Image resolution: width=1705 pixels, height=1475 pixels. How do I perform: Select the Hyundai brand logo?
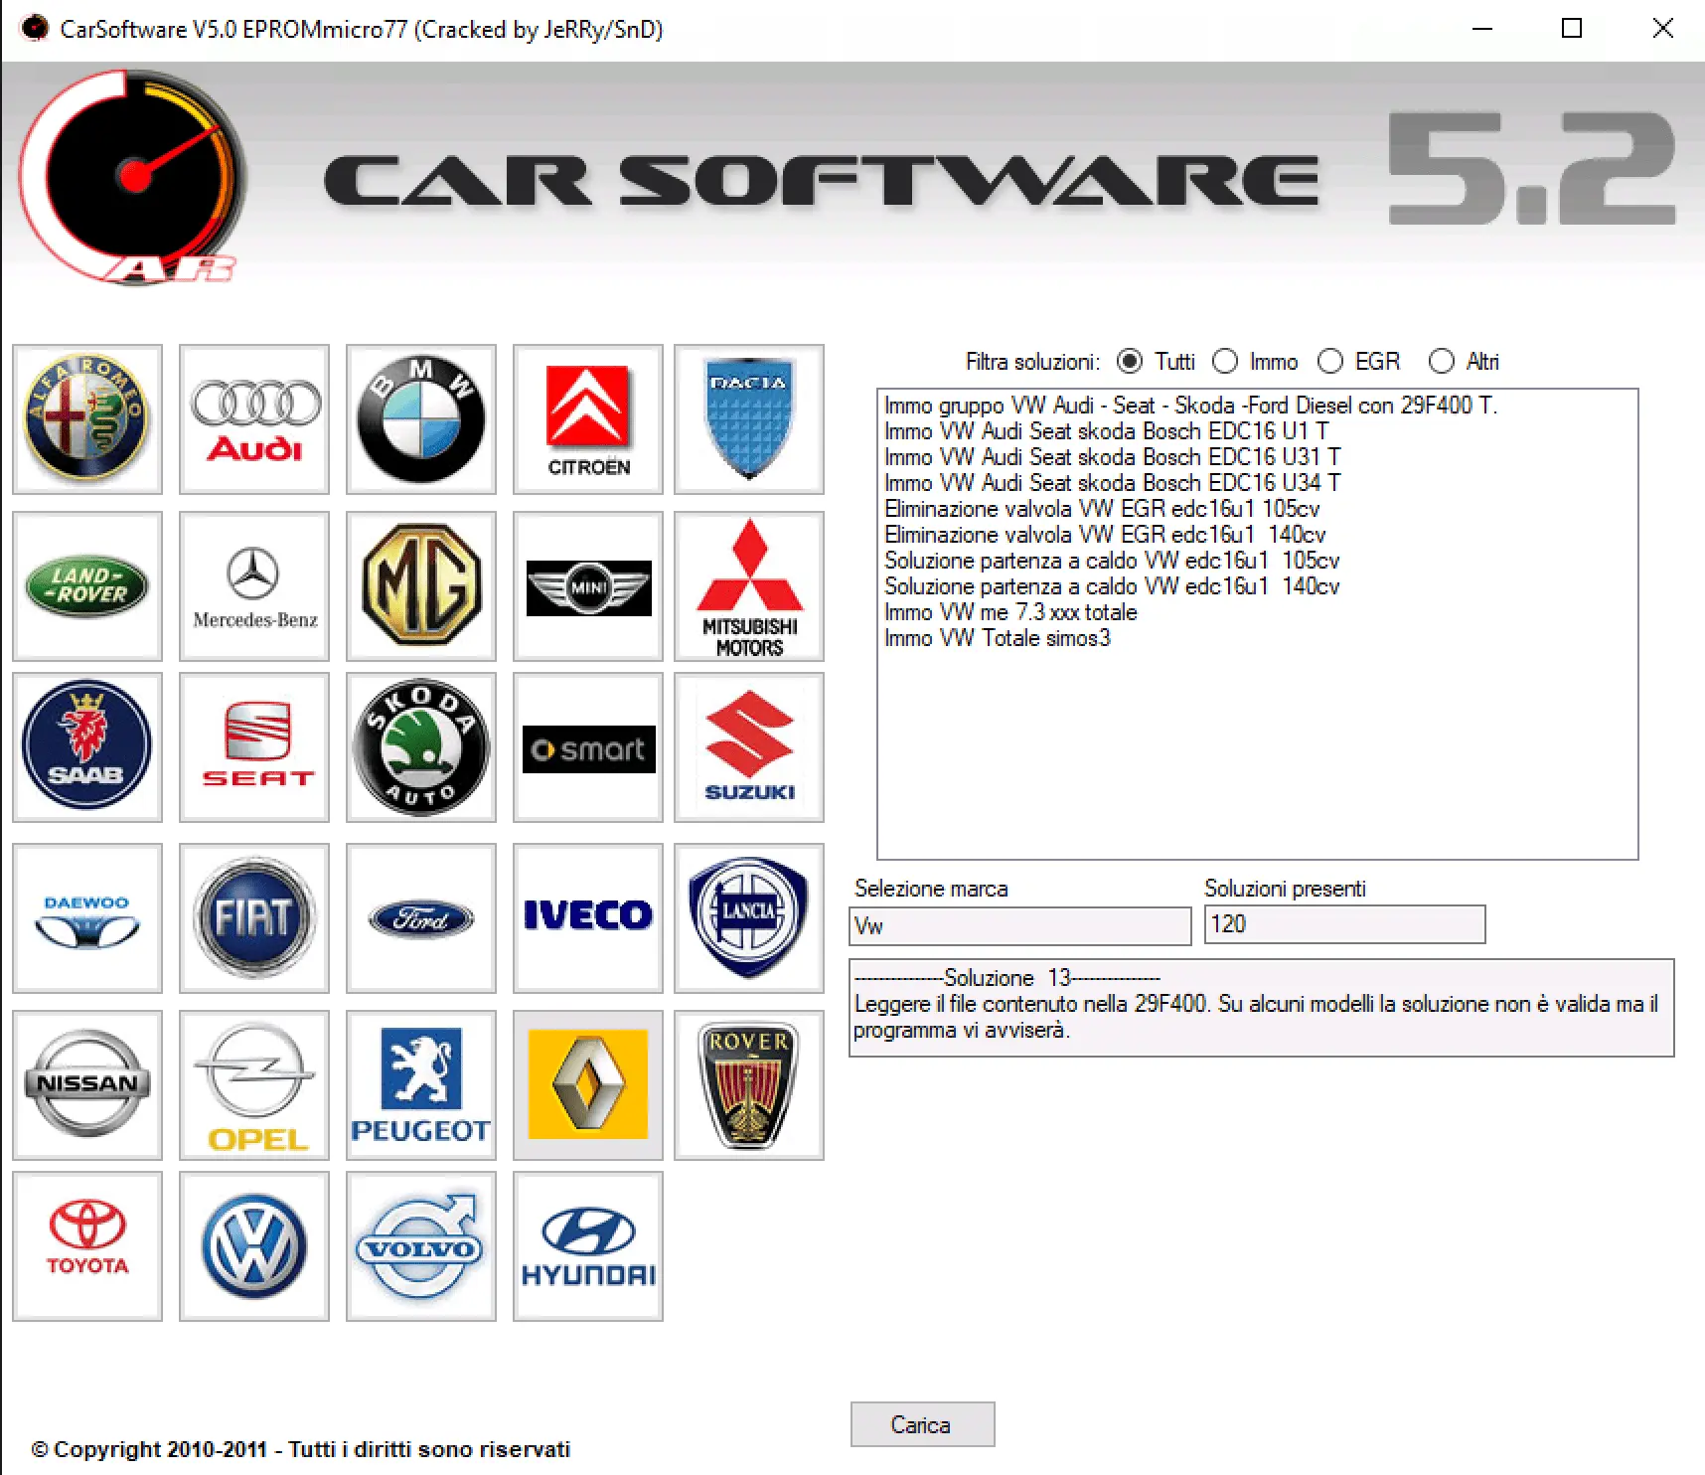click(588, 1245)
